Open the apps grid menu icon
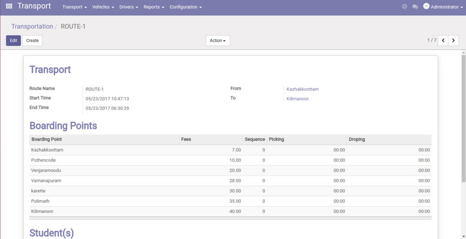The height and width of the screenshot is (239, 466). point(9,7)
